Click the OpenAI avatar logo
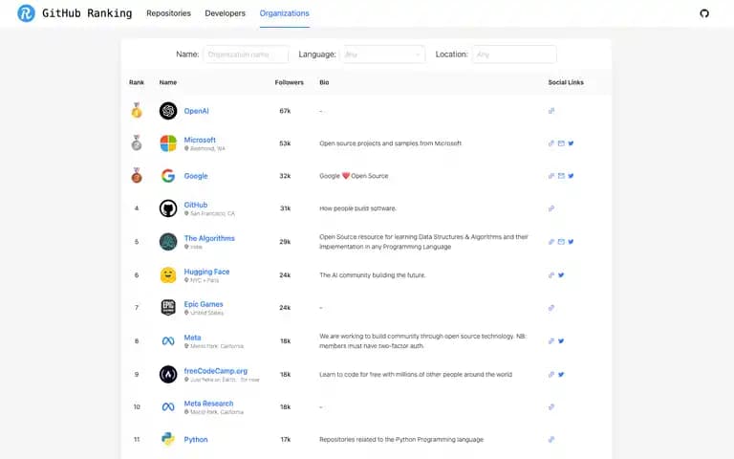Image resolution: width=734 pixels, height=459 pixels. pos(168,111)
